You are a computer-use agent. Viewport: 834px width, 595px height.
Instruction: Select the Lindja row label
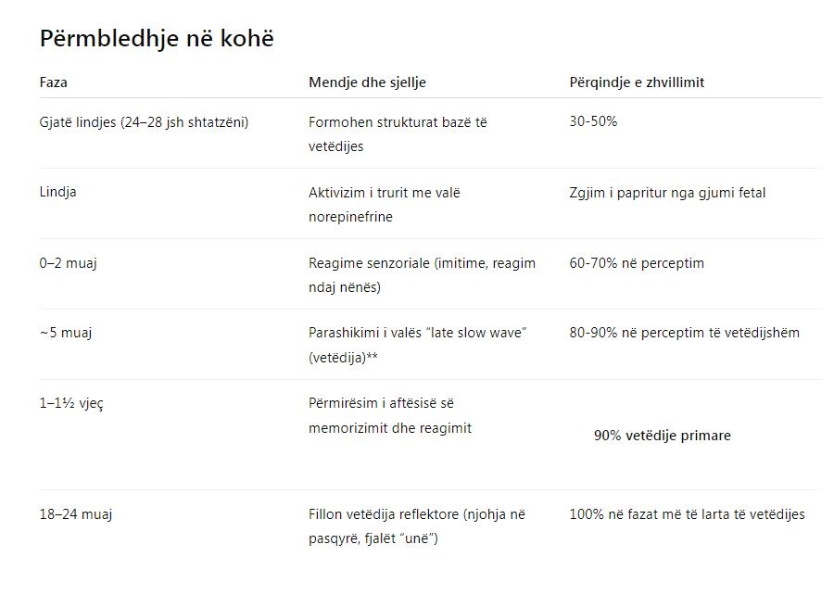pyautogui.click(x=58, y=192)
